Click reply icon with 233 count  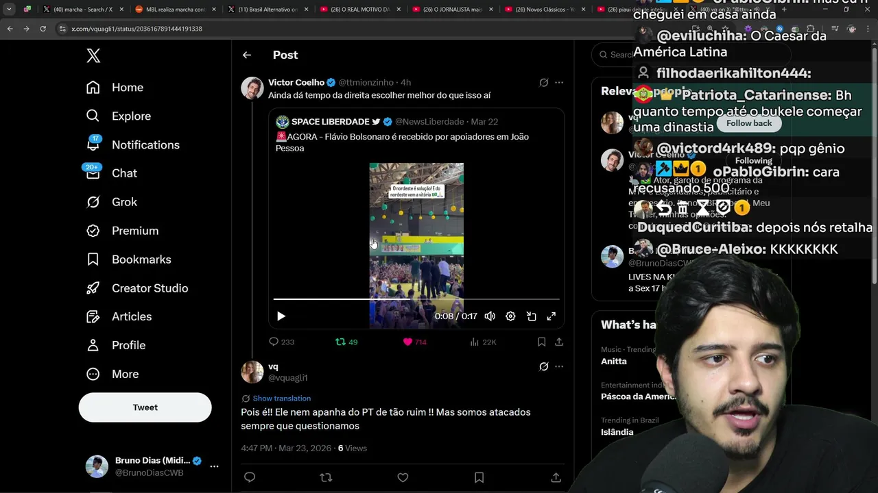(x=281, y=342)
